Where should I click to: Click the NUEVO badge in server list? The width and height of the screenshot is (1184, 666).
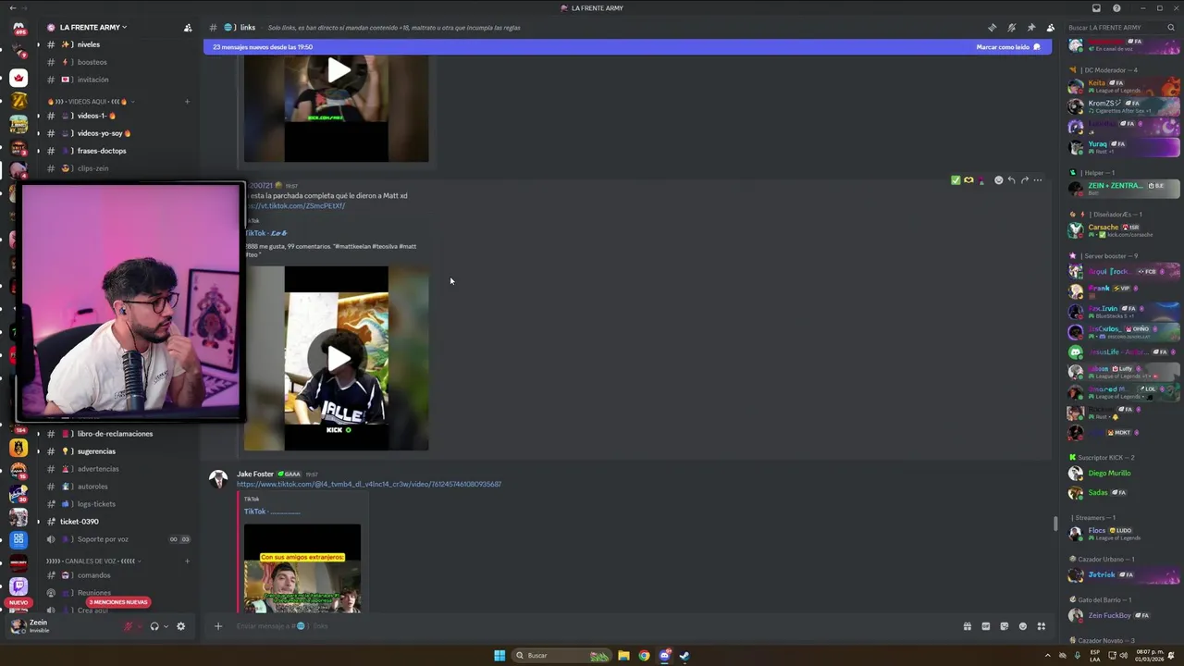(18, 602)
